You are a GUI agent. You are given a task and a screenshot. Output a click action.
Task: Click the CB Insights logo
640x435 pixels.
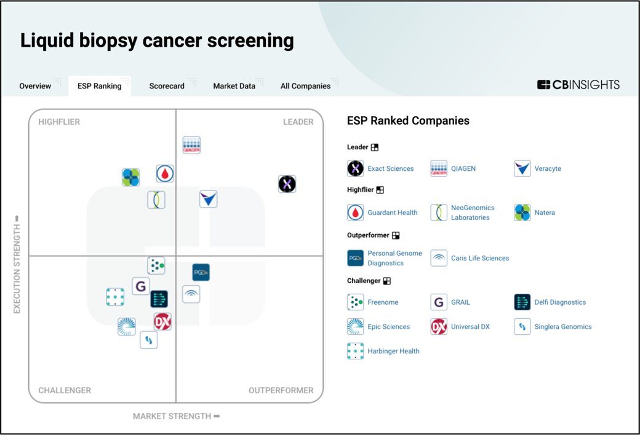coord(578,85)
